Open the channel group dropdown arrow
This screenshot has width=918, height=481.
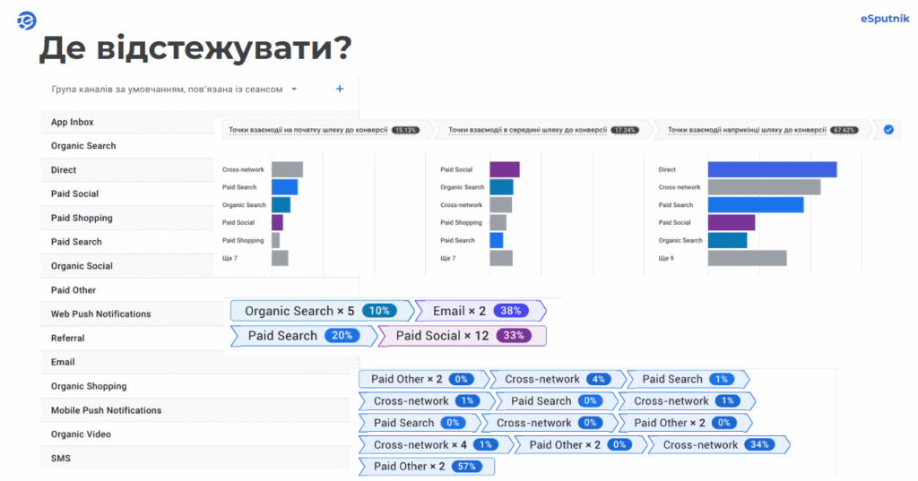tap(294, 90)
